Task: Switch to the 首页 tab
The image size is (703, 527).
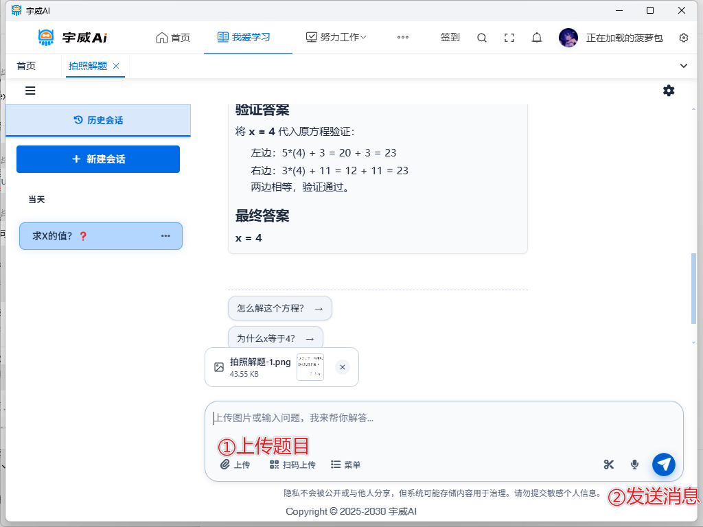Action: pyautogui.click(x=26, y=66)
